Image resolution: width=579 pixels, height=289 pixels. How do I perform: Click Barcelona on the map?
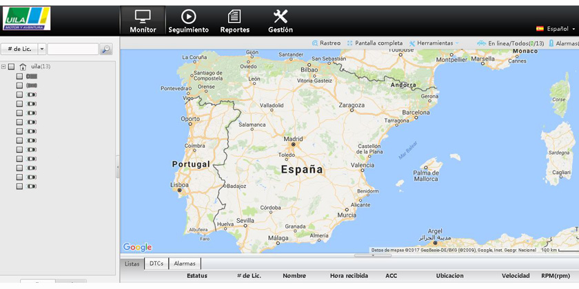[416, 112]
